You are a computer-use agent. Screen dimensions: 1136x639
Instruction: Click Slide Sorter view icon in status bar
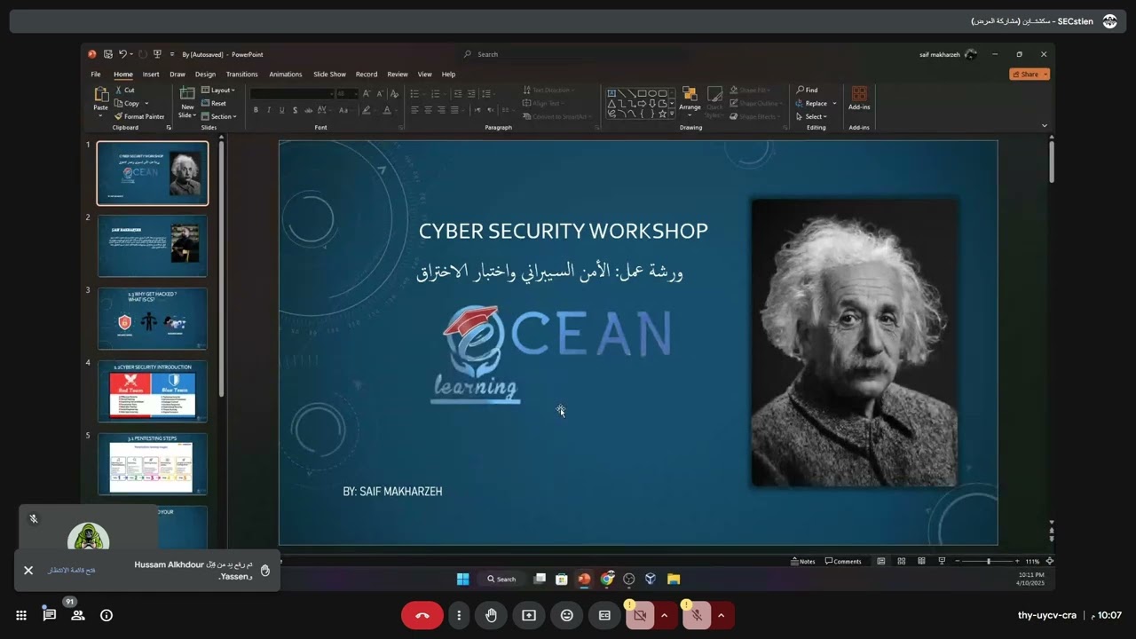[901, 561]
